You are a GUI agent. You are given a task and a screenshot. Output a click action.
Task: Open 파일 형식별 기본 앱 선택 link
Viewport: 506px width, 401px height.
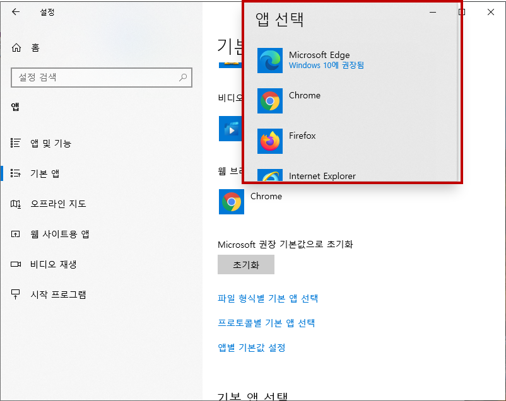(x=268, y=298)
